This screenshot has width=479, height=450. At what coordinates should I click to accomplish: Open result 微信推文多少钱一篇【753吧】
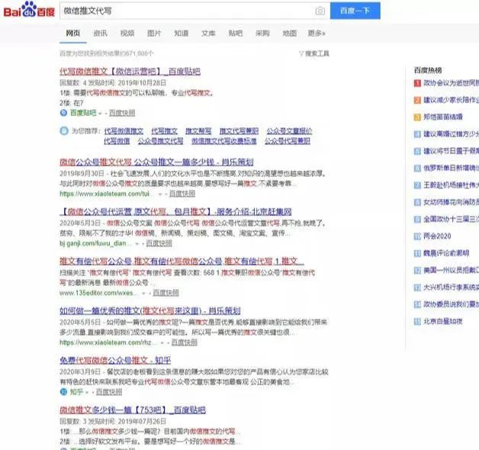[133, 410]
